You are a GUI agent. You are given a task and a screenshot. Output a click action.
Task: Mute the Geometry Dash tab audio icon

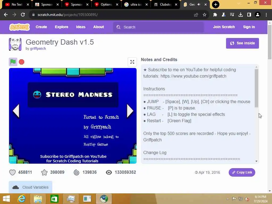[199, 5]
